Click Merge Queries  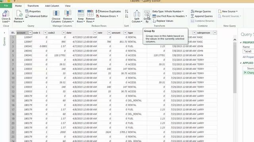(x=201, y=11)
